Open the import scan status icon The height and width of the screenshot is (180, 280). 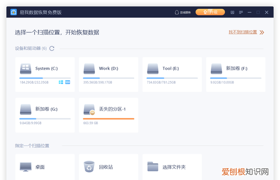tap(232, 12)
